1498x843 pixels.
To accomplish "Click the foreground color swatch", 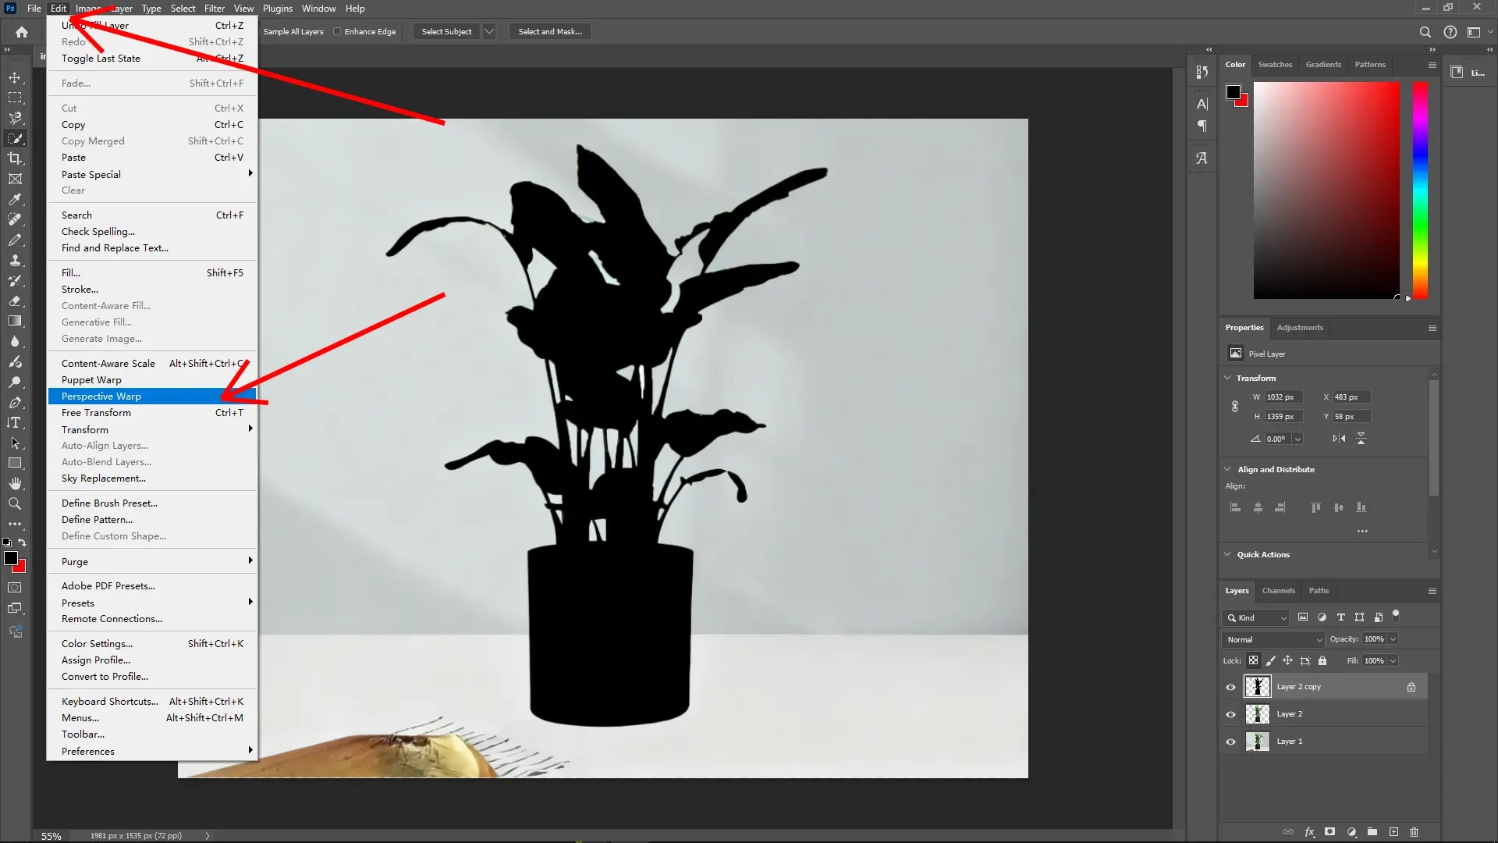I will point(12,559).
